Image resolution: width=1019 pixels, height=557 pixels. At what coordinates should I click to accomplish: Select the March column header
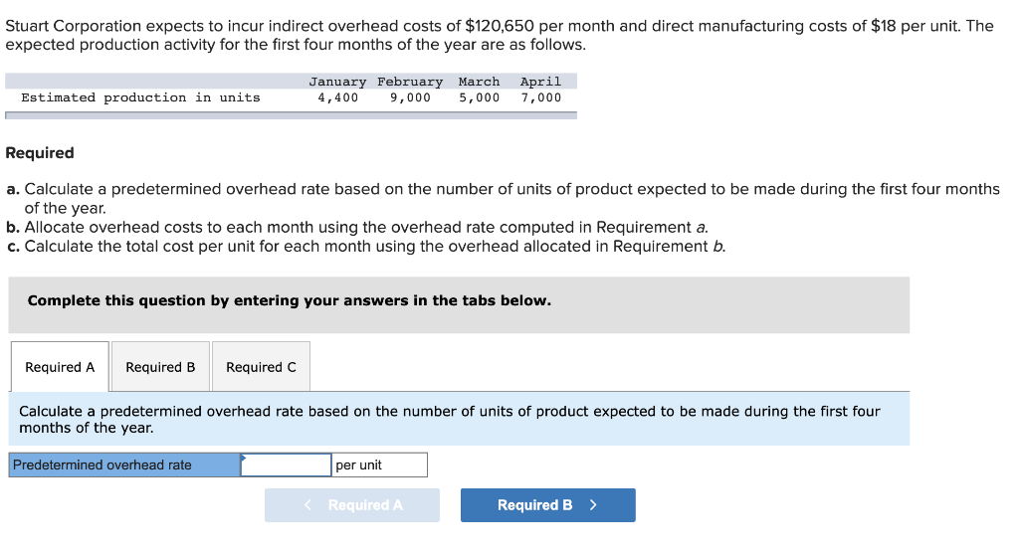479,82
